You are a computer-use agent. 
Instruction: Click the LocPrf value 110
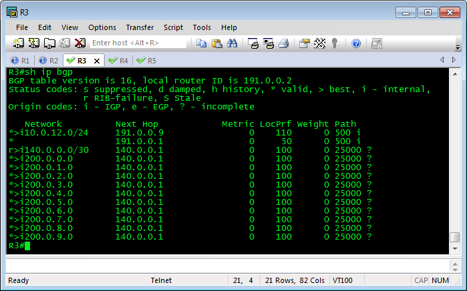click(283, 133)
